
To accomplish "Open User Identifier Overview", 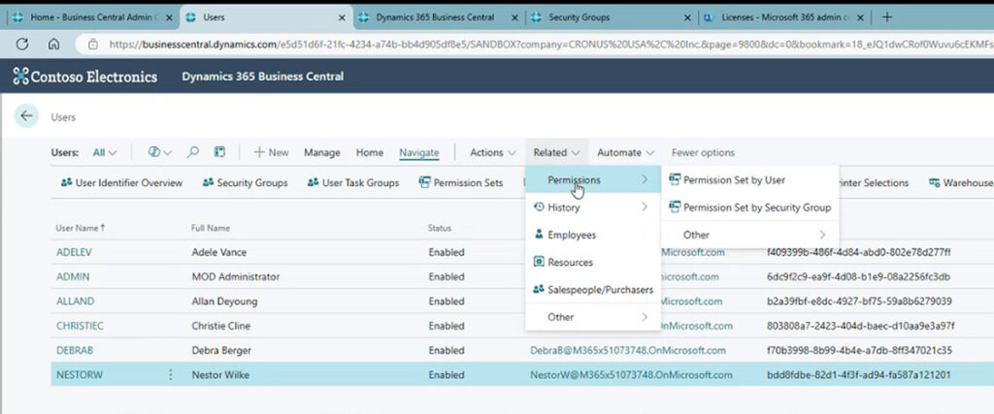I will click(121, 183).
